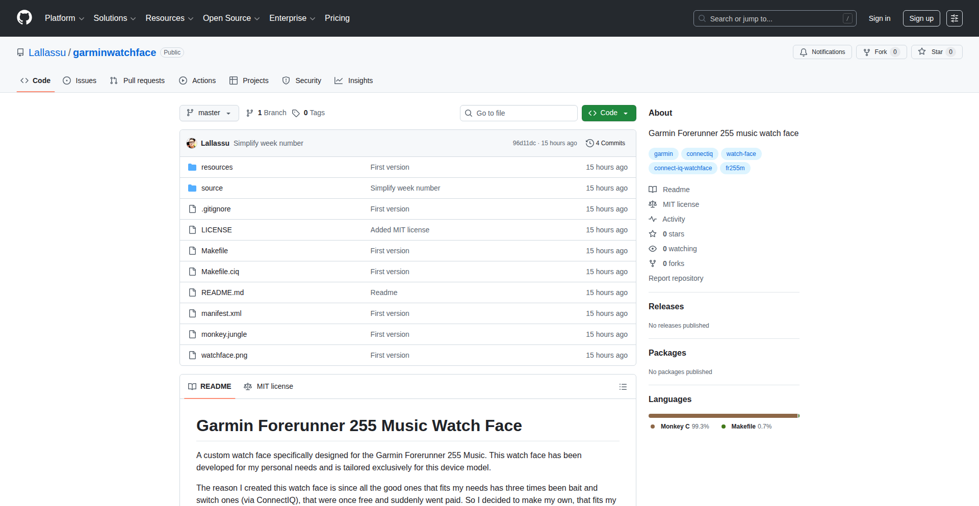Click the Notifications bell icon
The image size is (979, 506).
[x=804, y=52]
